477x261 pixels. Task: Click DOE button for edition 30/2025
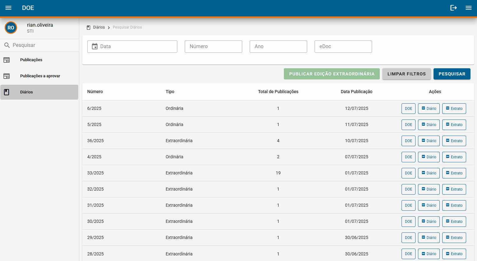click(408, 222)
